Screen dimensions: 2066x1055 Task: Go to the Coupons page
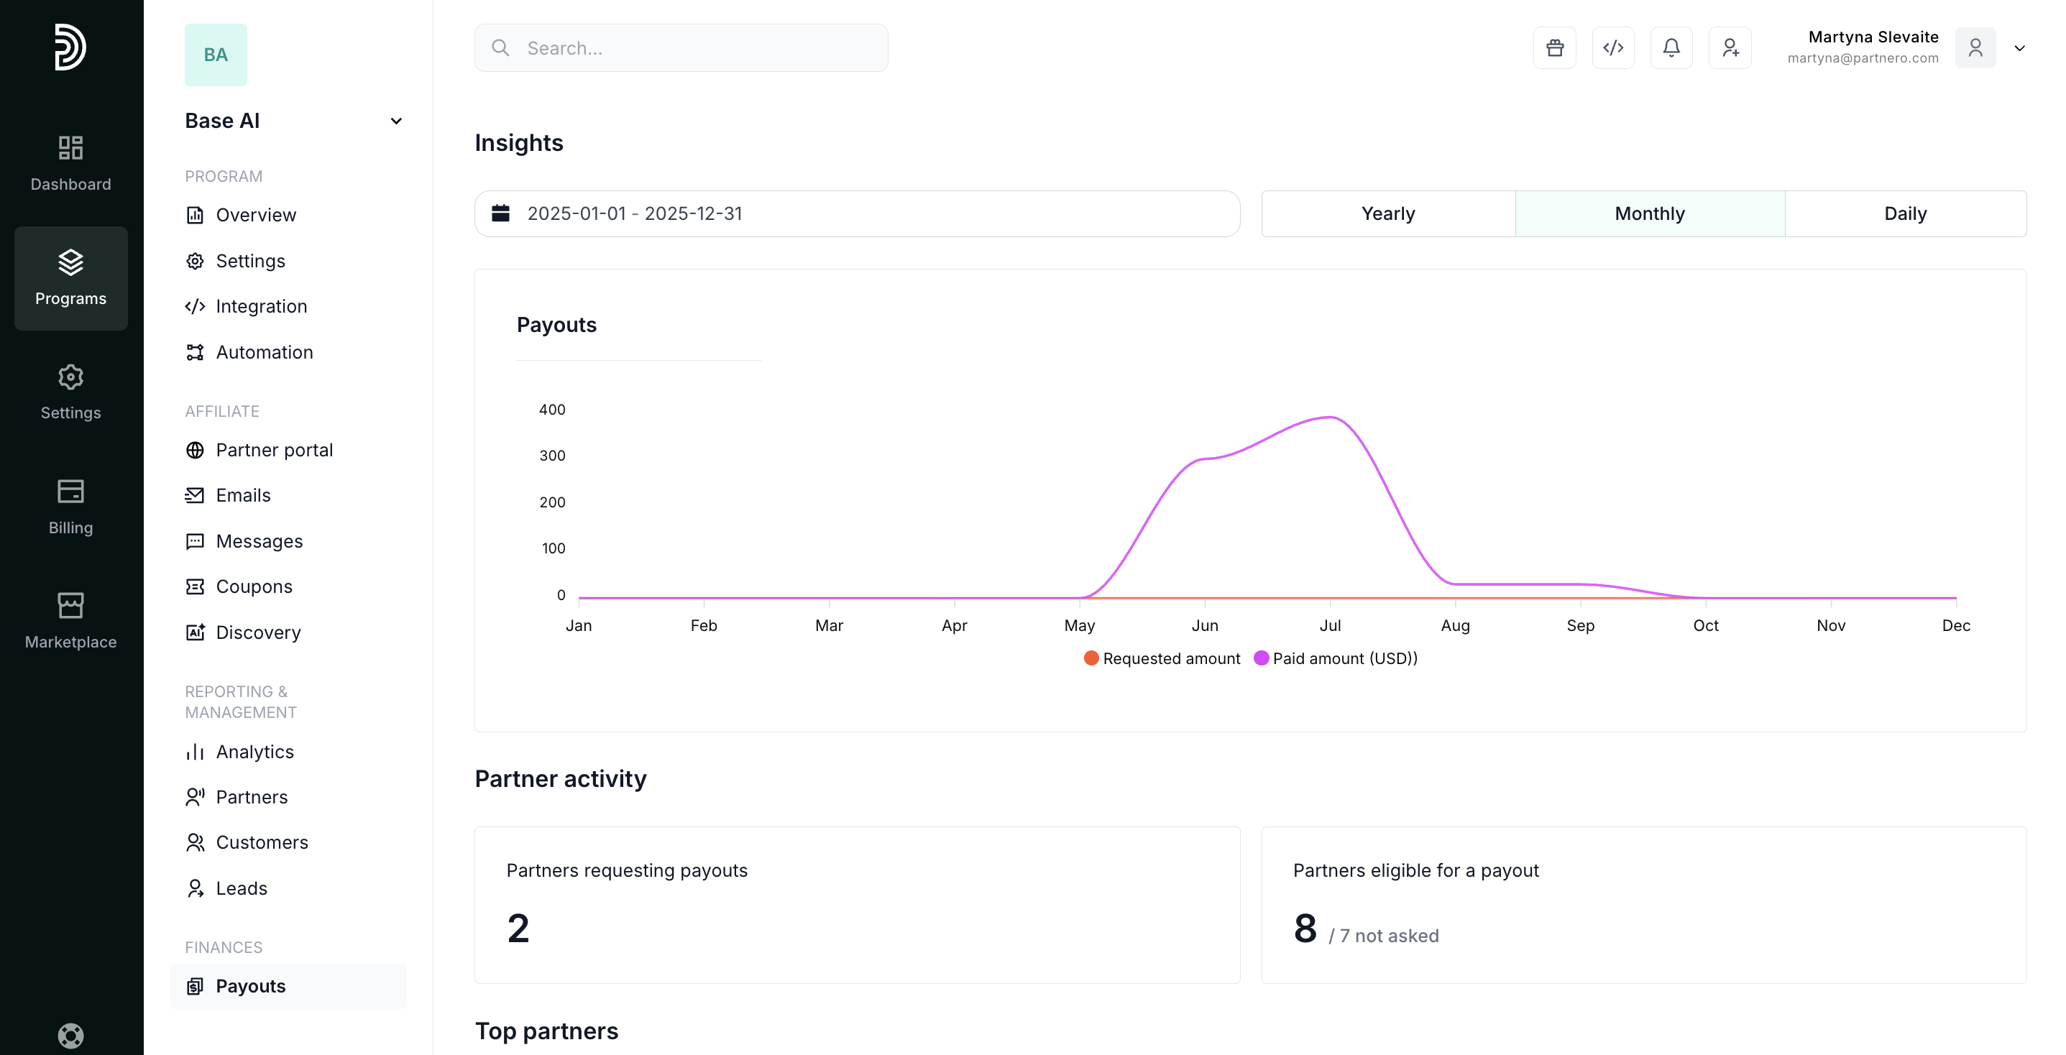(254, 586)
